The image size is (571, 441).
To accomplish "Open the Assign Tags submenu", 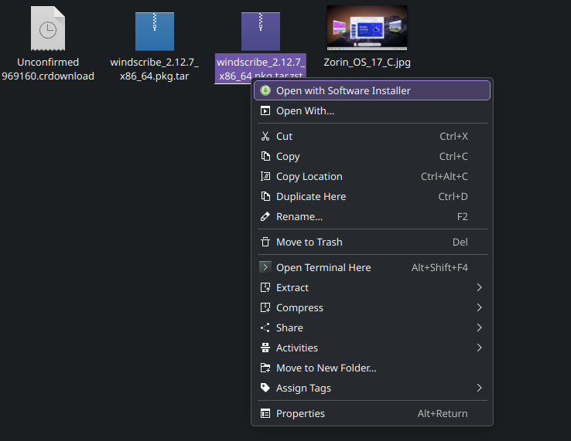I will [372, 388].
